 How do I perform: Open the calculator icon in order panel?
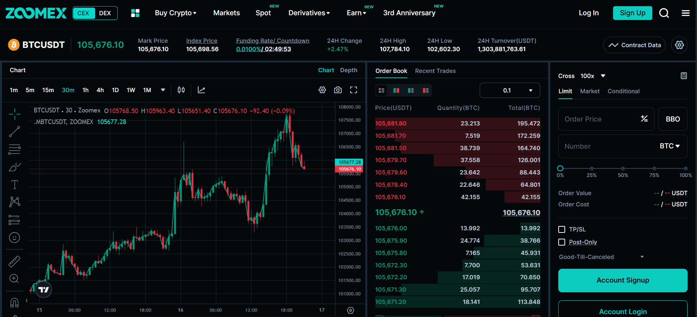[684, 76]
